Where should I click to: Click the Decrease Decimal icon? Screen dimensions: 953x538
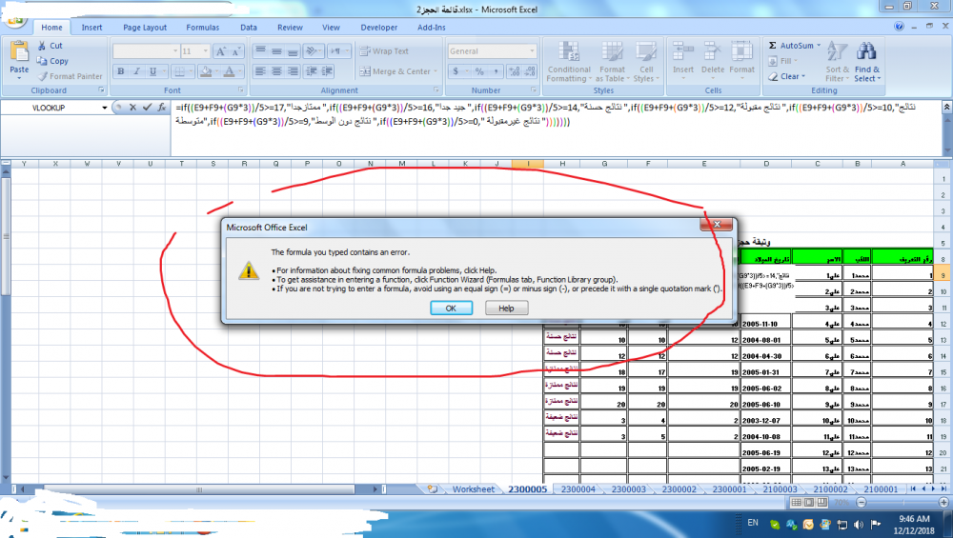point(529,71)
